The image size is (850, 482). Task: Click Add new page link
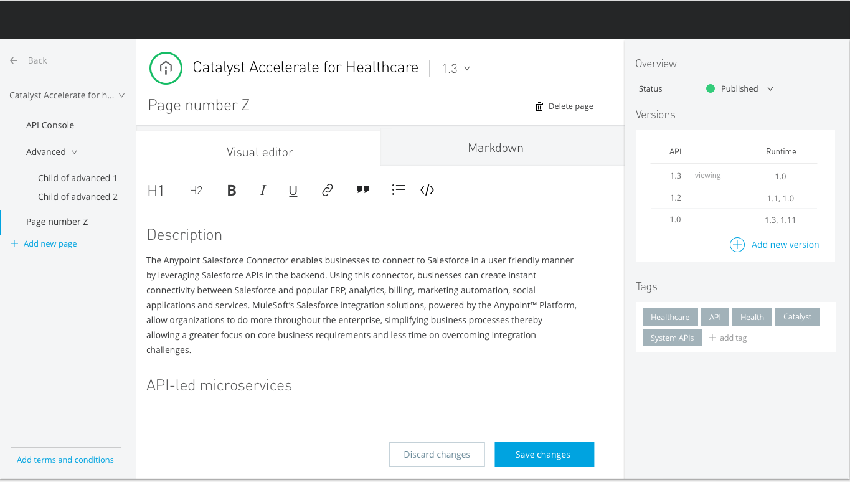click(x=50, y=244)
